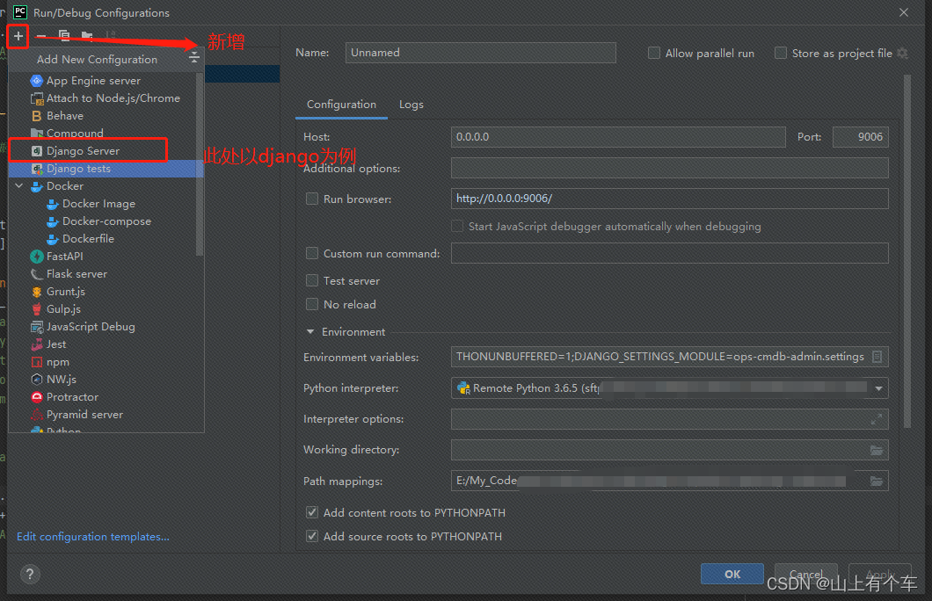Browse for working directory folder icon

click(877, 450)
